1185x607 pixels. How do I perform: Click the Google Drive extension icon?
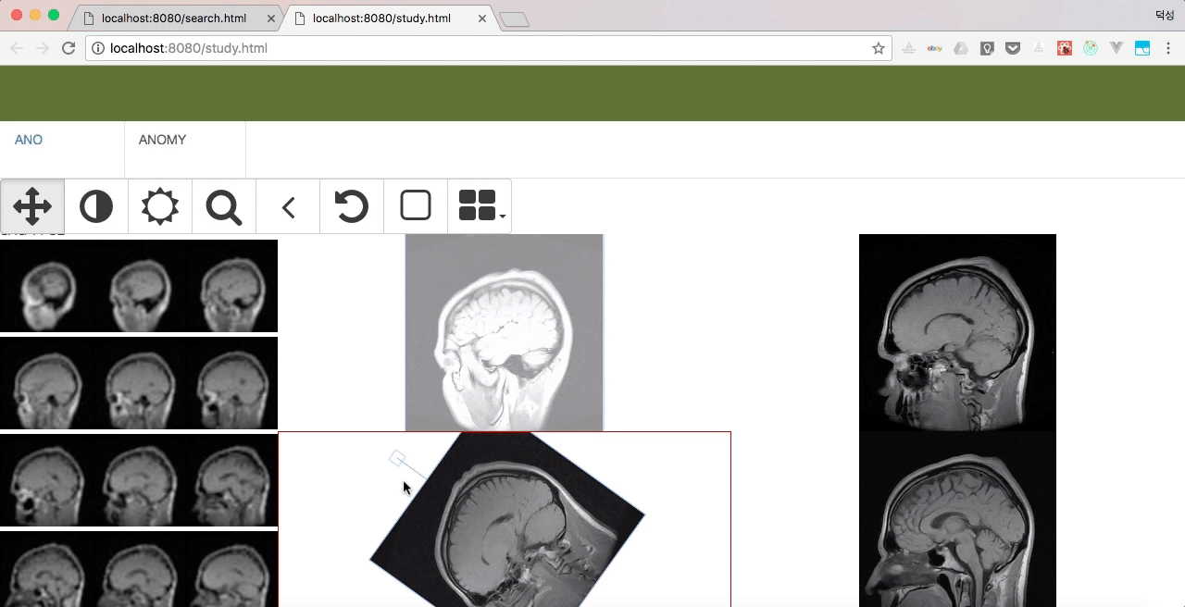coord(961,48)
